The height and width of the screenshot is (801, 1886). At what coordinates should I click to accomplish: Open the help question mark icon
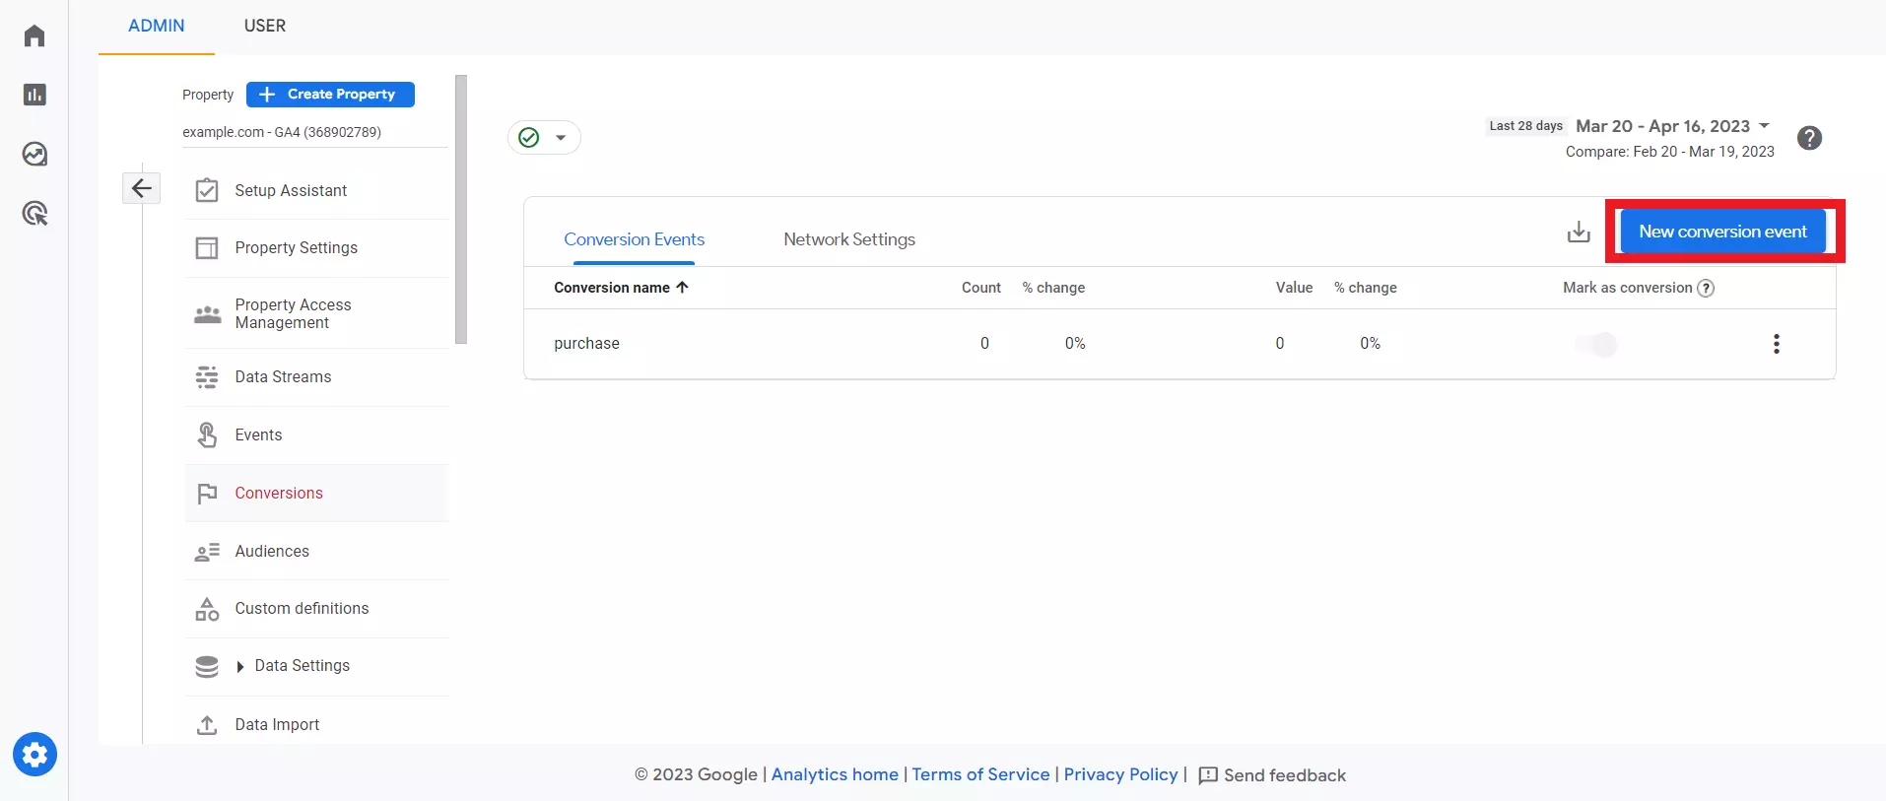pos(1809,138)
